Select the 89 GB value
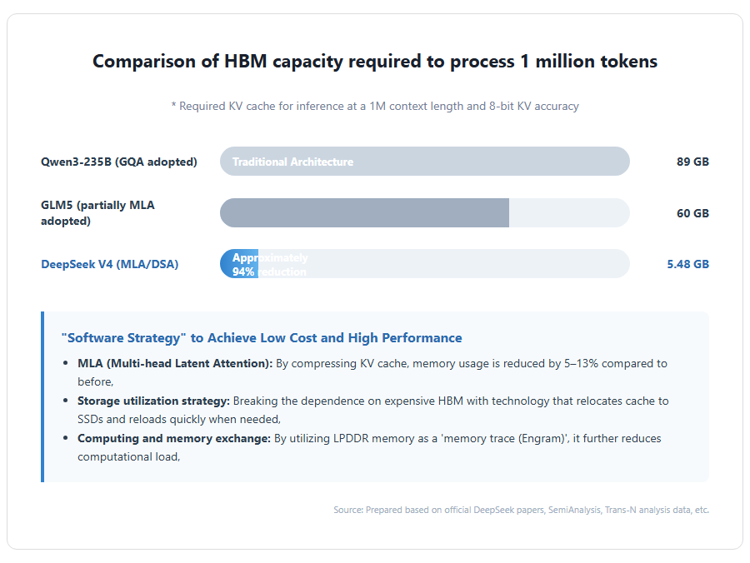The height and width of the screenshot is (563, 750). (692, 162)
